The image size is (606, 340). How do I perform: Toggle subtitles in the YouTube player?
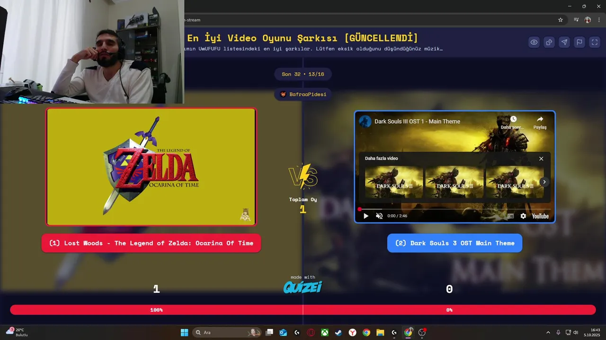point(510,216)
